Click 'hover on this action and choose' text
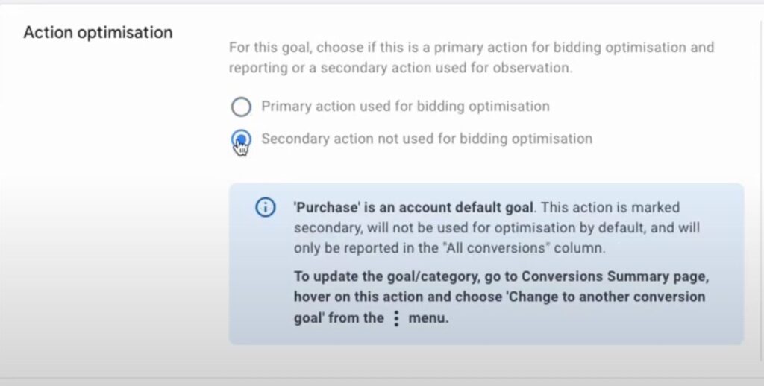The height and width of the screenshot is (386, 764). (398, 297)
